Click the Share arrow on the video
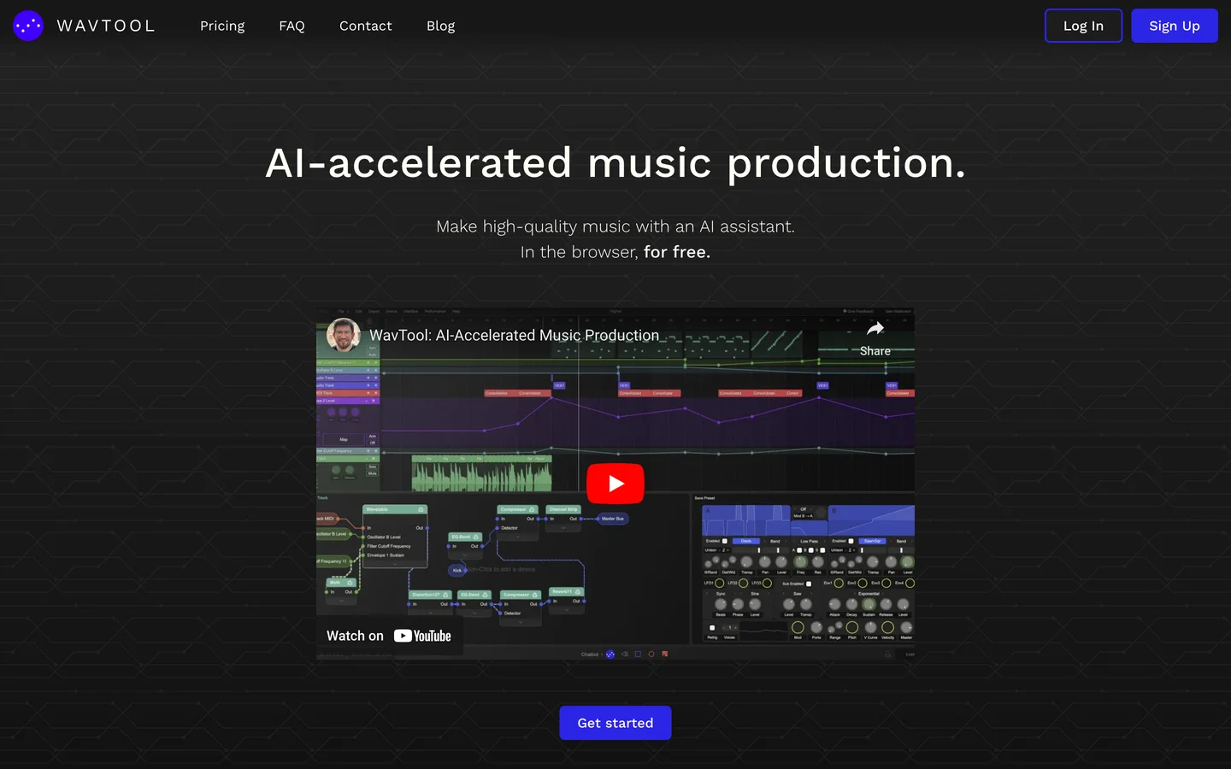Screen dimensions: 1231x769 coord(875,338)
